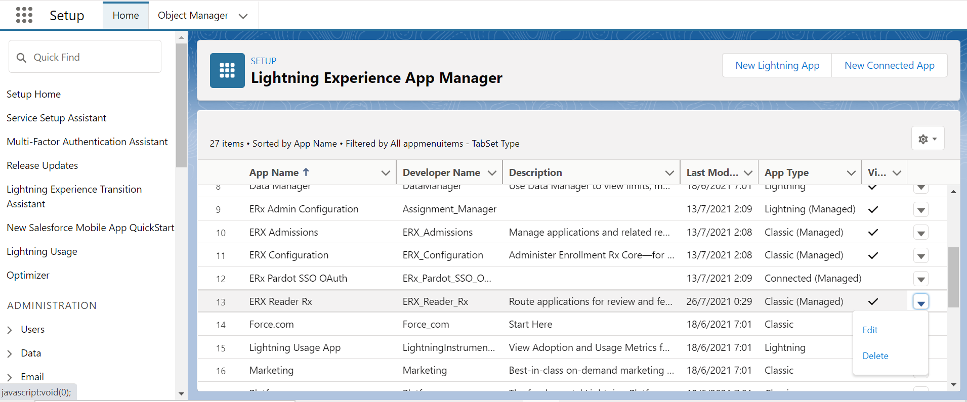
Task: Open row actions for ERX Admissions
Action: [920, 233]
